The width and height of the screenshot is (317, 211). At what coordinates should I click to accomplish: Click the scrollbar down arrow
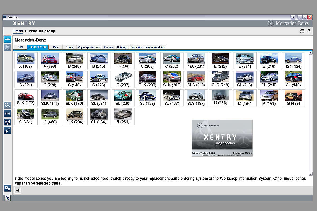click(x=311, y=174)
